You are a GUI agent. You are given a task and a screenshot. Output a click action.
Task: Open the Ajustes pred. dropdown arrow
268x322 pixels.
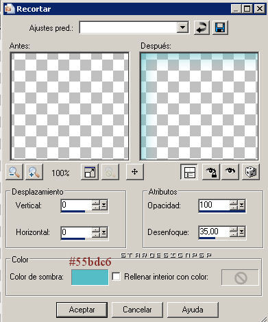182,27
